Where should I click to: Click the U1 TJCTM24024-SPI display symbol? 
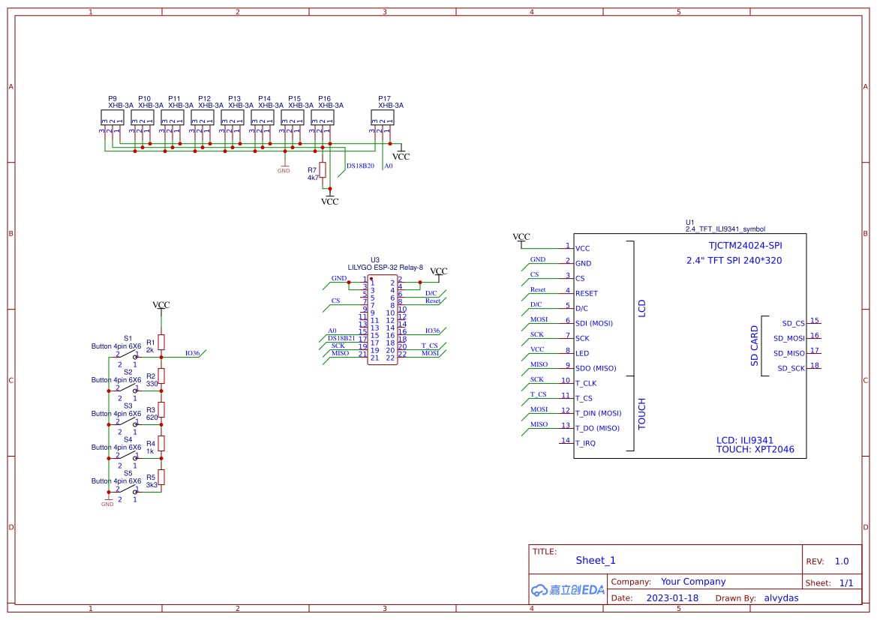(690, 345)
